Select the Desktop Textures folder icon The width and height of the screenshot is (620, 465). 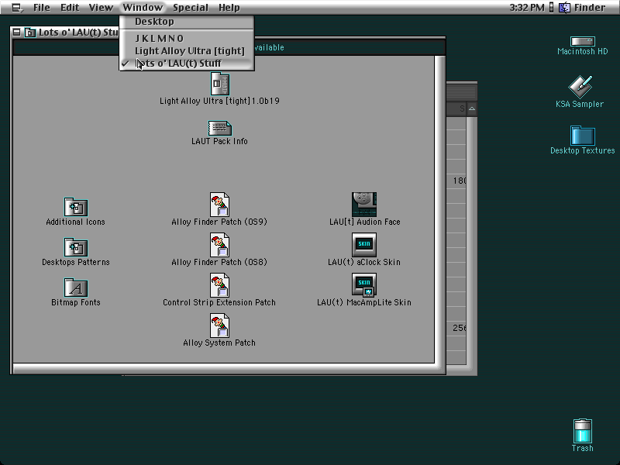(x=583, y=136)
